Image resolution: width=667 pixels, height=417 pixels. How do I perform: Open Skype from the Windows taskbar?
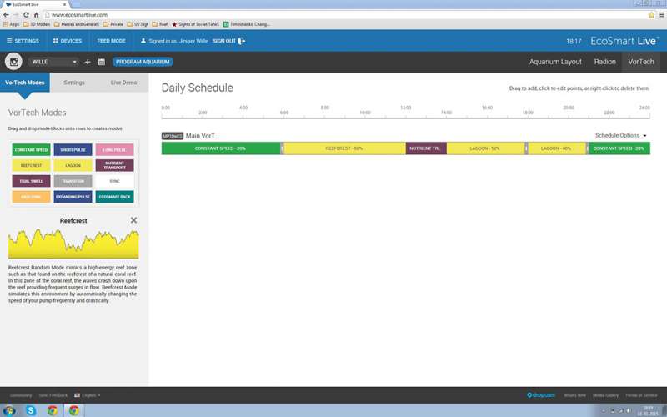pos(31,410)
